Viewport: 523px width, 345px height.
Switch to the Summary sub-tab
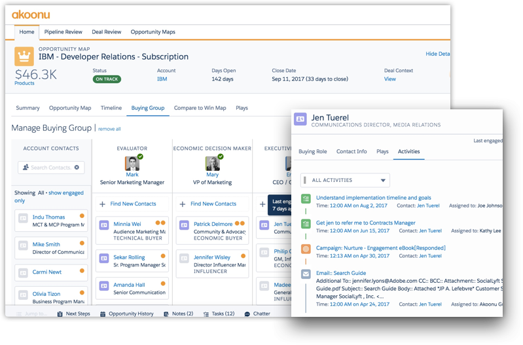[x=27, y=108]
